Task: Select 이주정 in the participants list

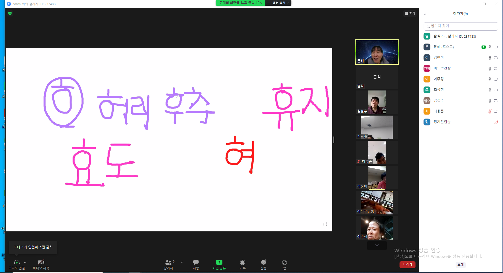Action: tap(461, 79)
